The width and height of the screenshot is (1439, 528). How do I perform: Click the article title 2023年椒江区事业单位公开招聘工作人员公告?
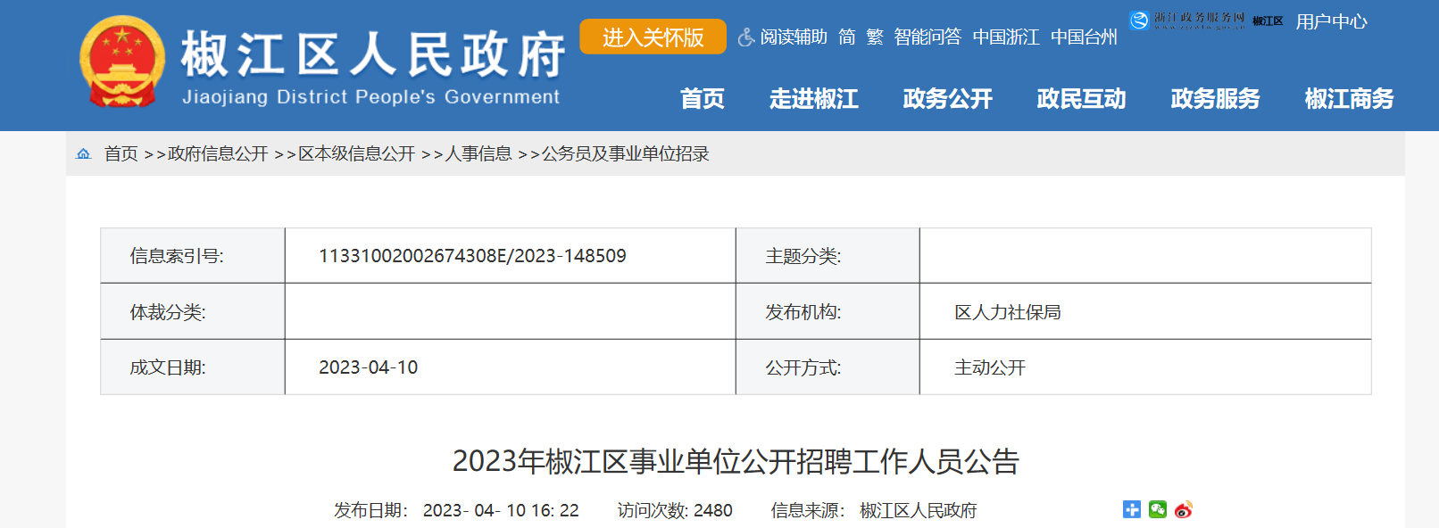(736, 461)
